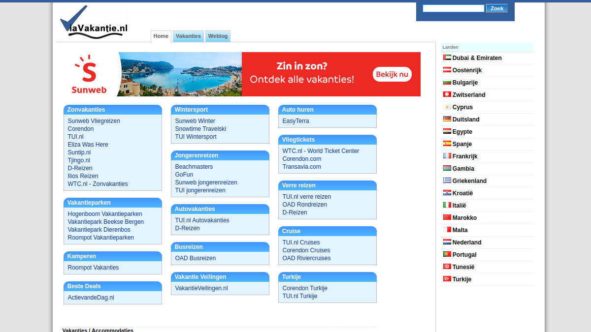This screenshot has height=332, width=591.
Task: Click the Italië flag icon
Action: pos(447,205)
